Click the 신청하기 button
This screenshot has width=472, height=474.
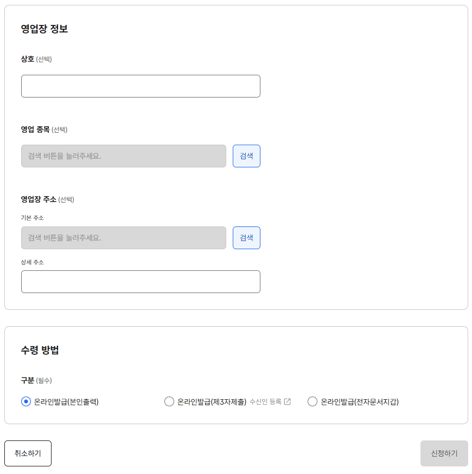[x=444, y=453]
